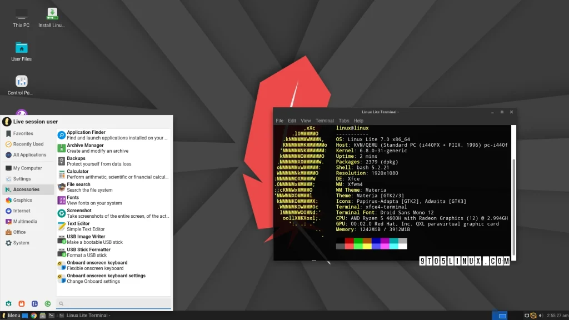Open the file manager taskbar icon
569x320 pixels.
(42, 316)
